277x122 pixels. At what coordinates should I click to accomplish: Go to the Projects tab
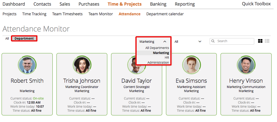coord(10,14)
